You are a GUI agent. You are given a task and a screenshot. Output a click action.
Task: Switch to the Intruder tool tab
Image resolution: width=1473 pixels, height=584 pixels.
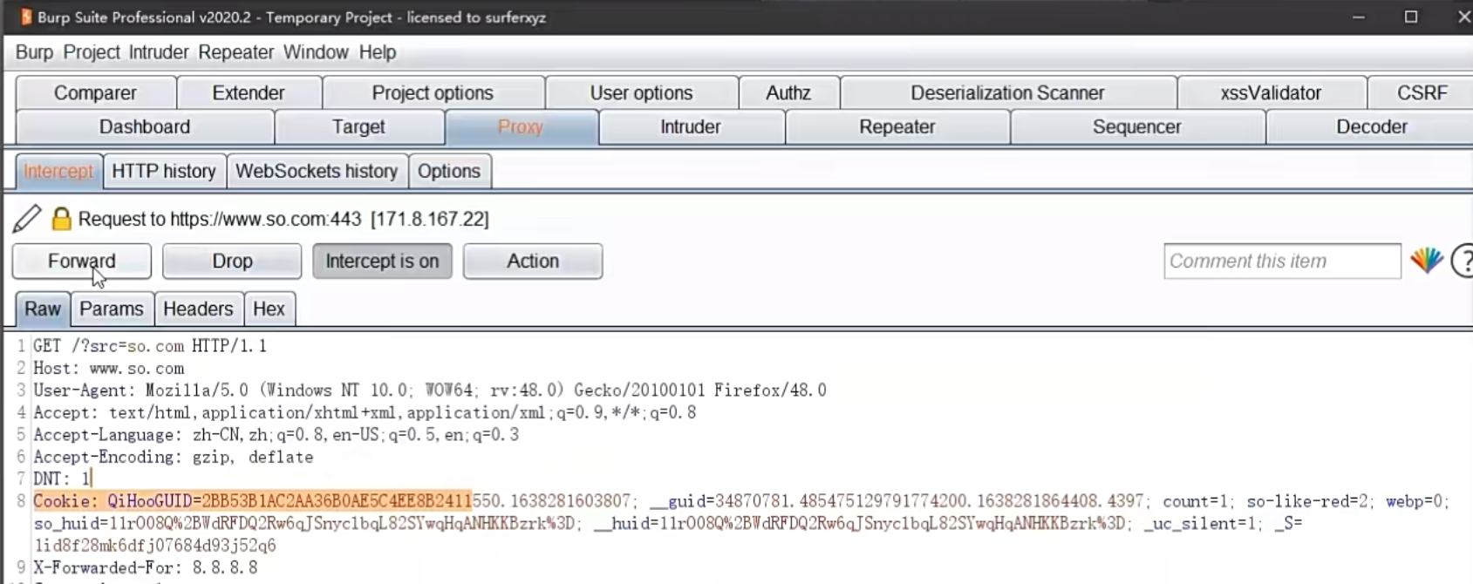coord(691,127)
